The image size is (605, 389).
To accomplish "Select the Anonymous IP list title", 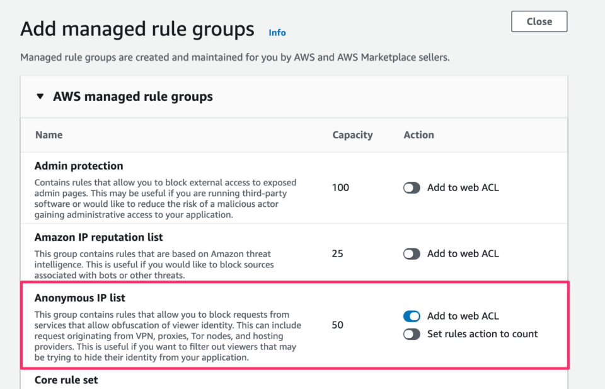I will click(80, 298).
